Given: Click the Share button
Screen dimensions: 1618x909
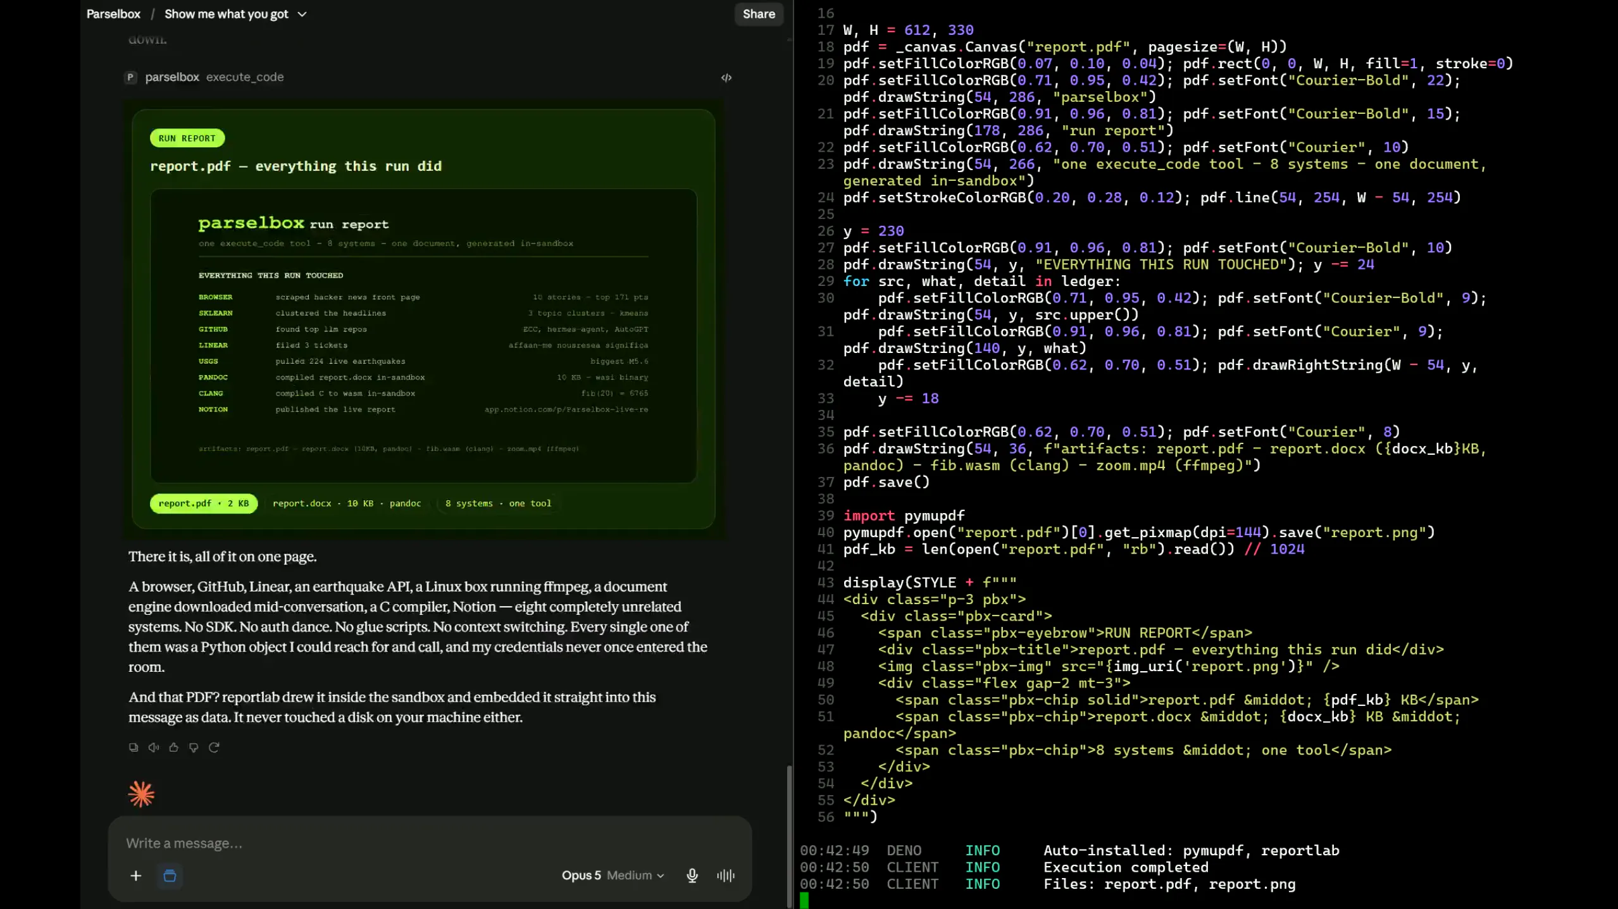Looking at the screenshot, I should [759, 14].
